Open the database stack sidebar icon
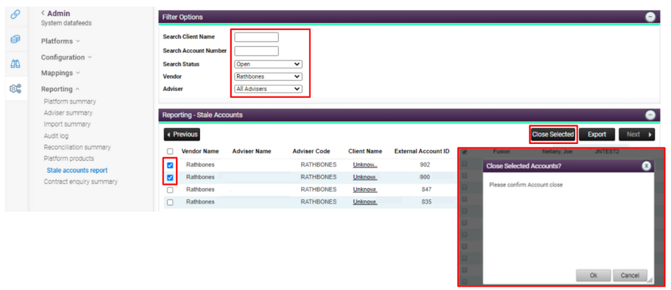671x290 pixels. (x=15, y=40)
